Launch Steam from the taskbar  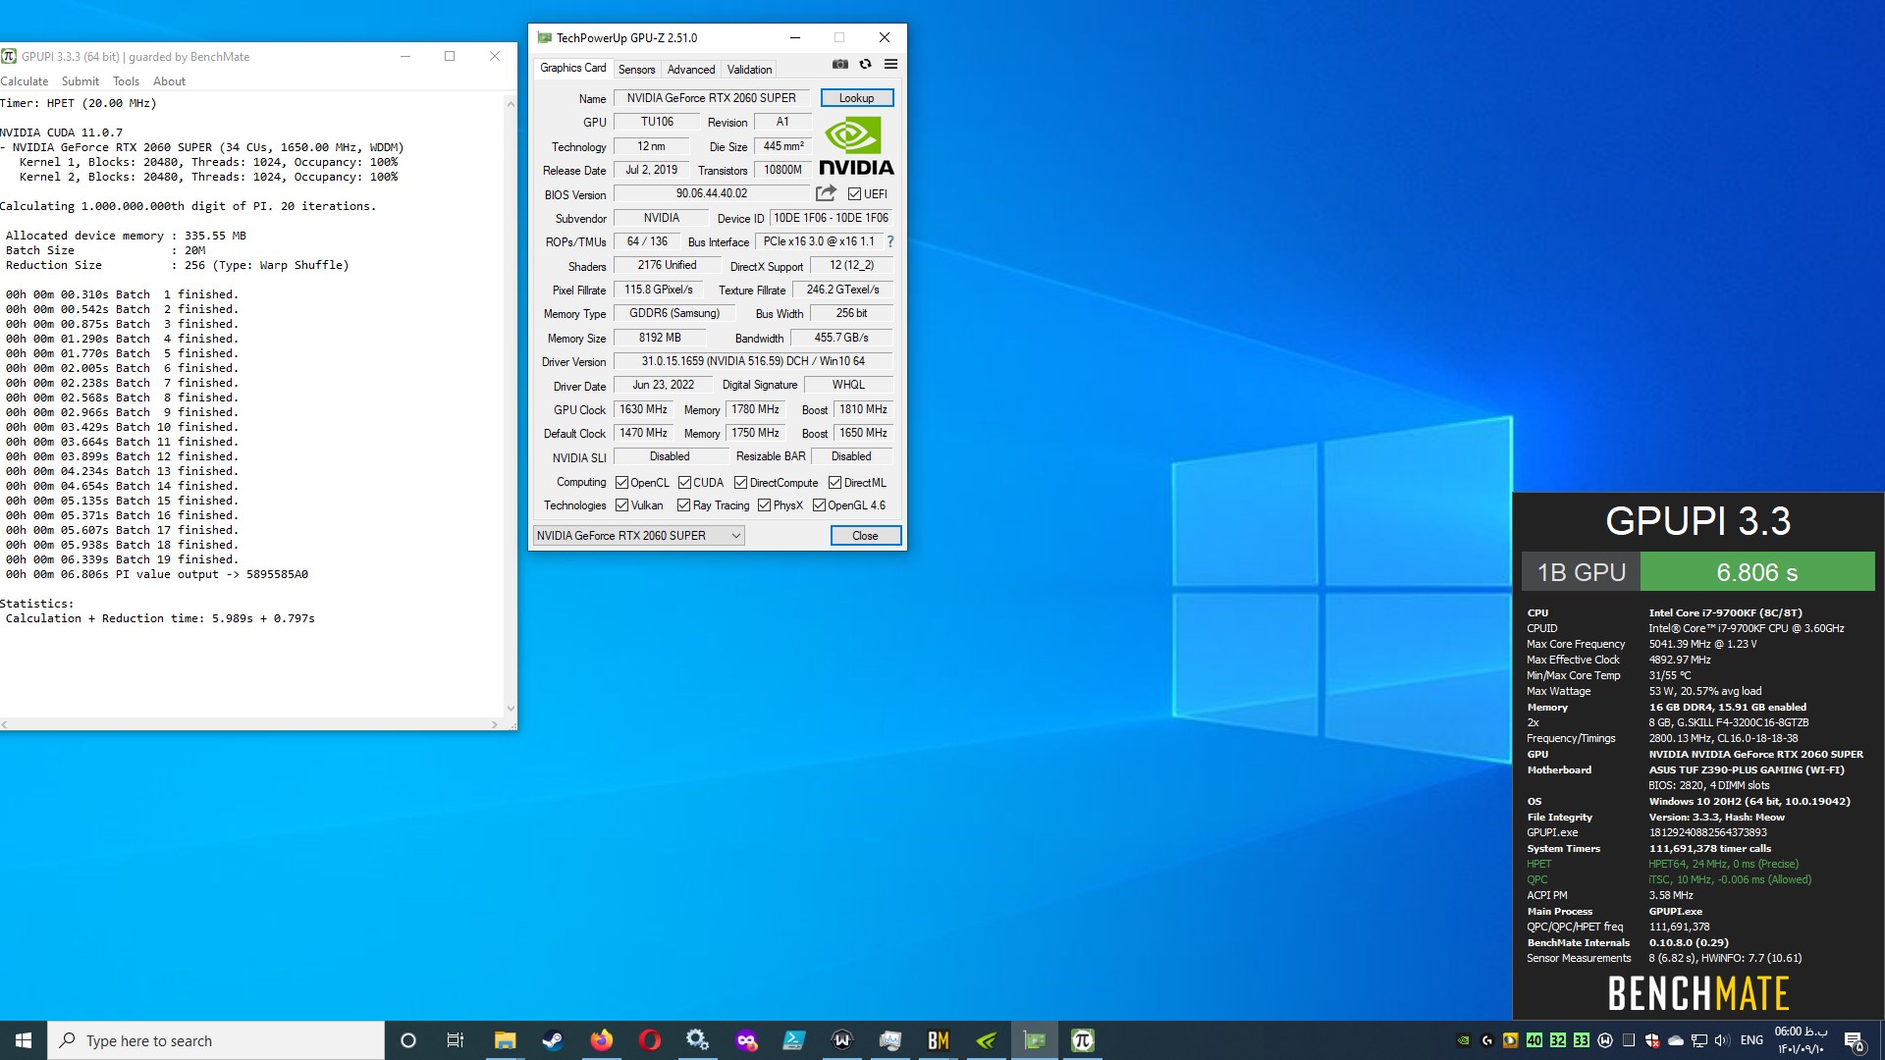pyautogui.click(x=553, y=1040)
